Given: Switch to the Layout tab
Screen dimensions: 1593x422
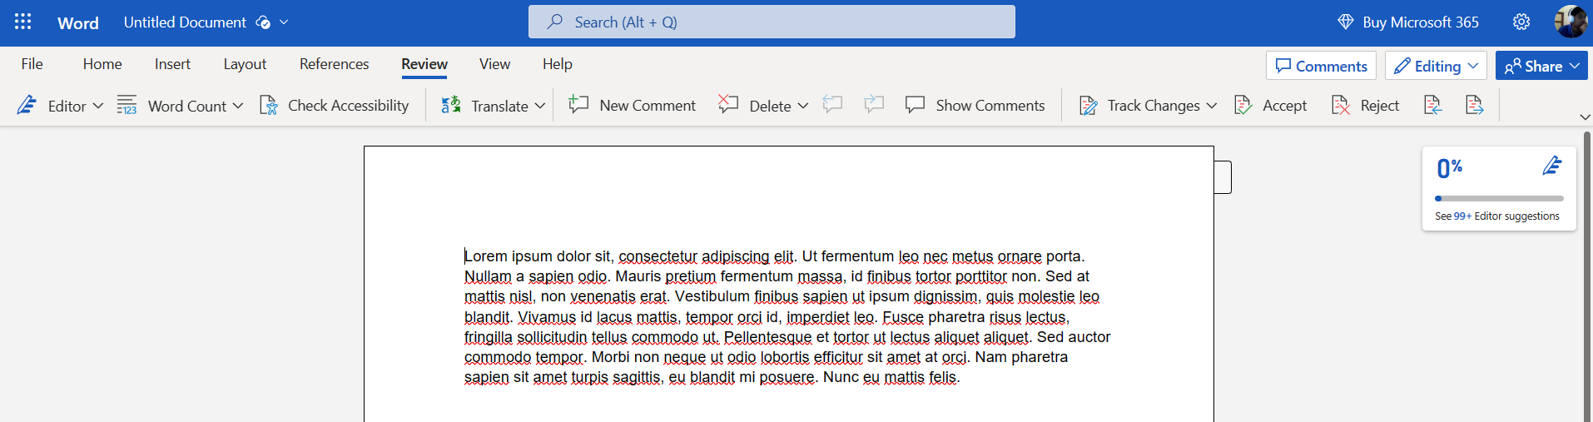Looking at the screenshot, I should click(x=245, y=64).
